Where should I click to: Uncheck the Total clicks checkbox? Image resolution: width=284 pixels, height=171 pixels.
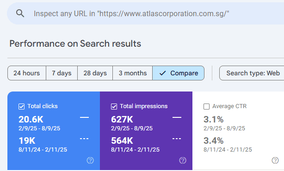(21, 106)
